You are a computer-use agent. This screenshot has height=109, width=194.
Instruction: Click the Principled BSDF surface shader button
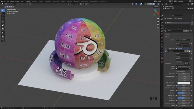click(183, 40)
